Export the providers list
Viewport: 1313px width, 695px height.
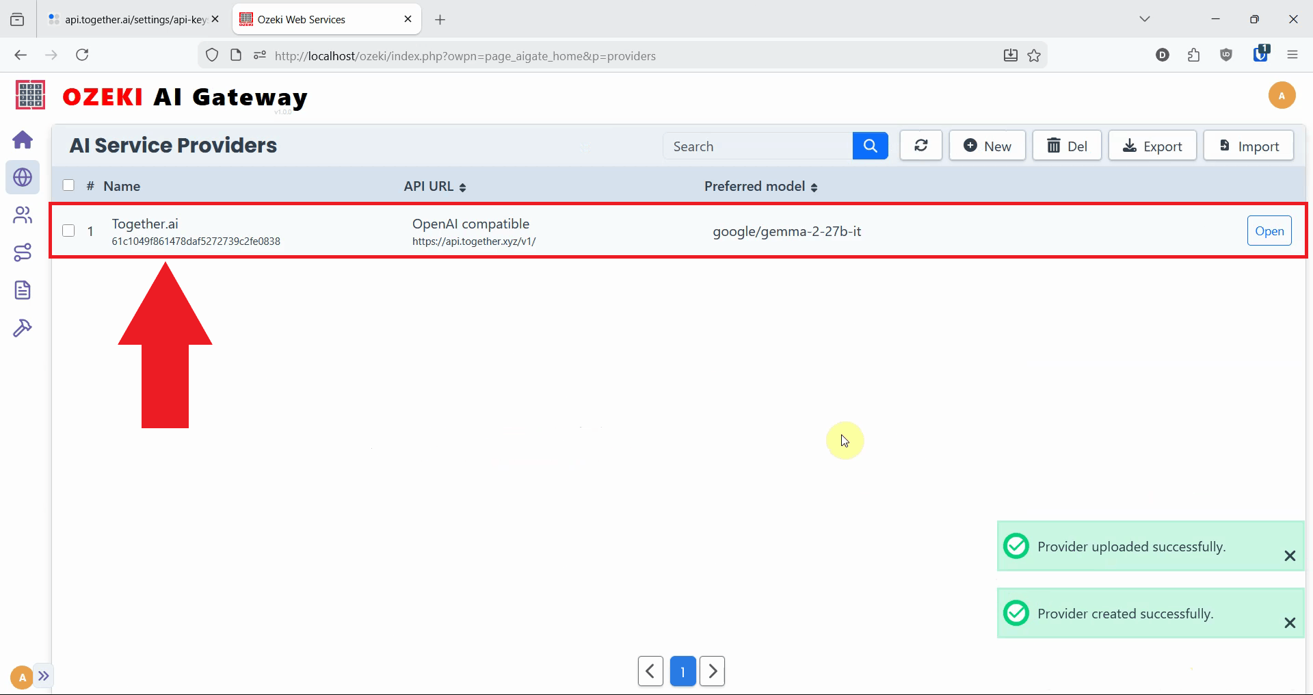tap(1152, 146)
